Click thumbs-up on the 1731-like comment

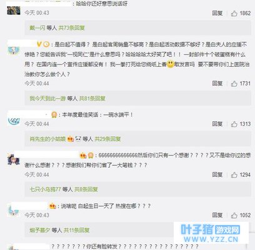(234, 84)
